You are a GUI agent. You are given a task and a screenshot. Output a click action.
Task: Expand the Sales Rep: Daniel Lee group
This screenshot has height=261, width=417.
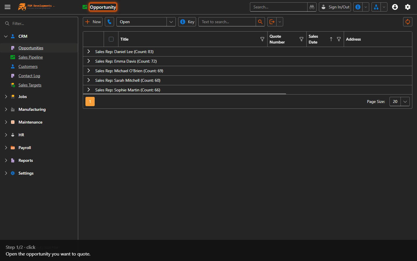[89, 52]
